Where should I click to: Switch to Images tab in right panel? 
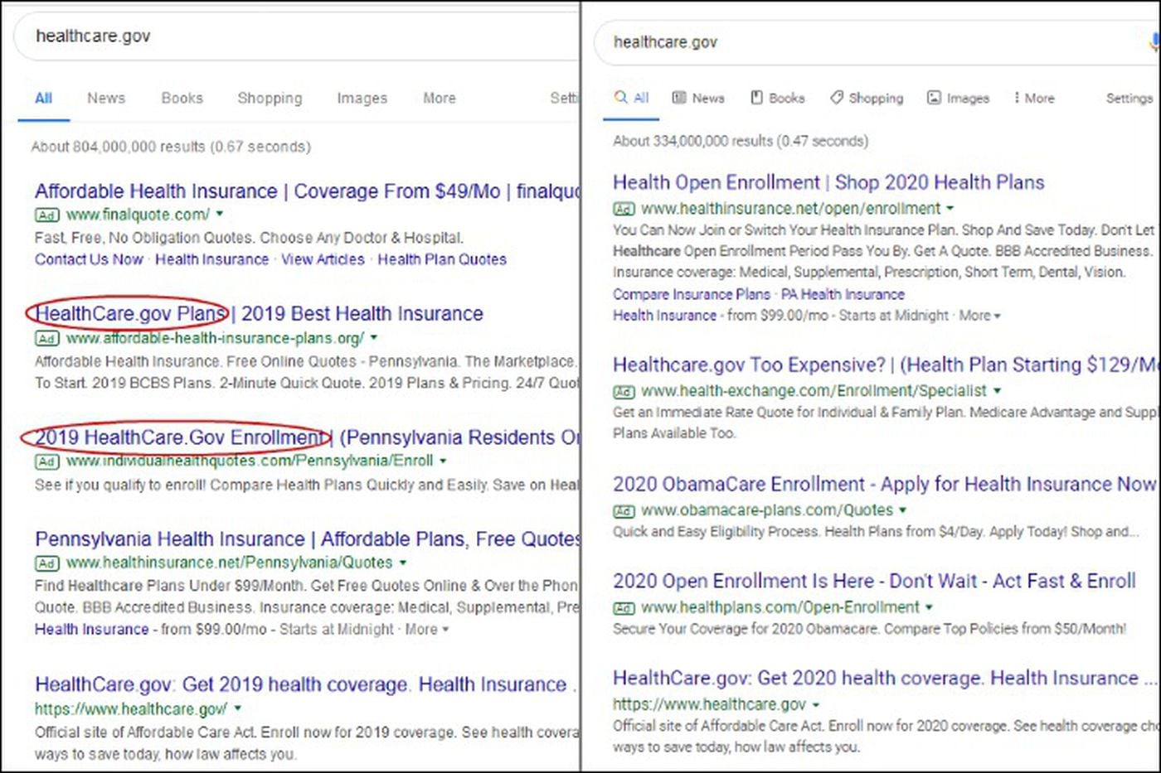[958, 98]
